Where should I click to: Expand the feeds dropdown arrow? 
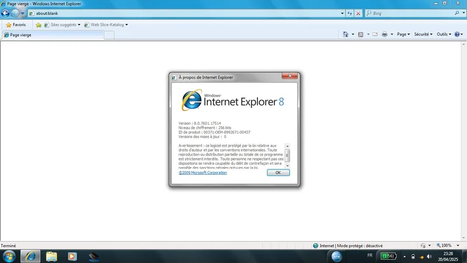coord(368,34)
